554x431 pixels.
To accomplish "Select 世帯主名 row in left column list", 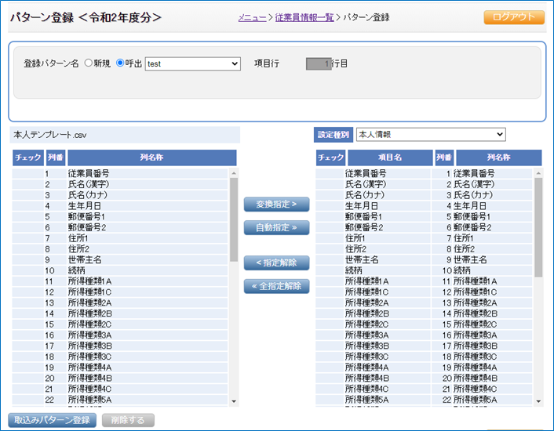I will click(x=85, y=259).
